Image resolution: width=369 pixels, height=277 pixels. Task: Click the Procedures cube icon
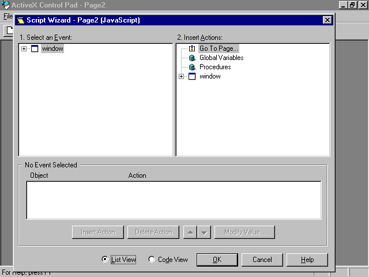[x=192, y=67]
